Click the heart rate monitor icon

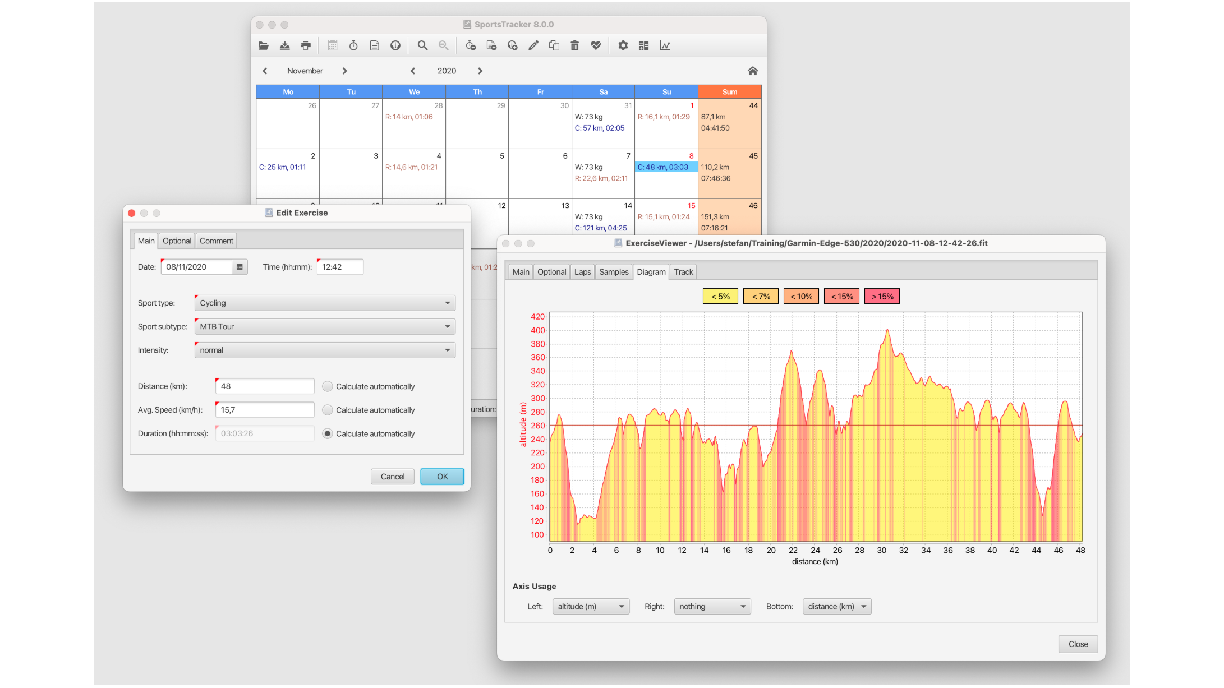(596, 46)
